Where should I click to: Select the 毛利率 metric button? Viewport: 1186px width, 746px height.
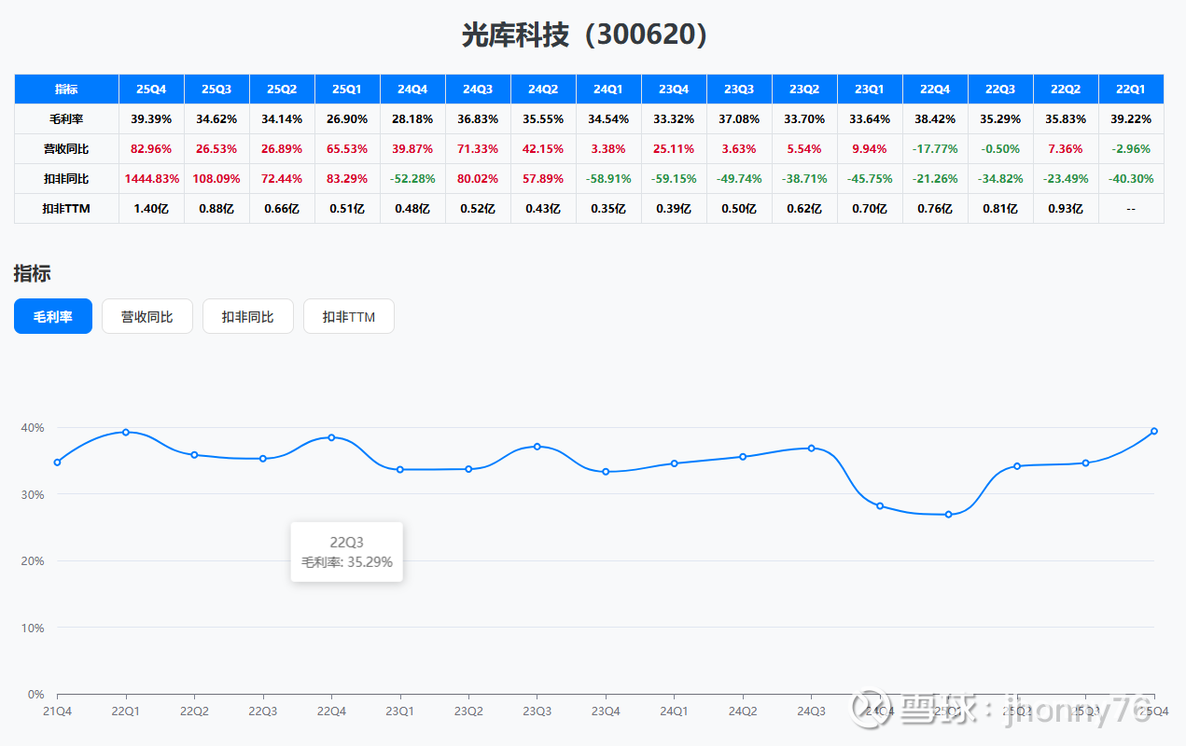53,316
